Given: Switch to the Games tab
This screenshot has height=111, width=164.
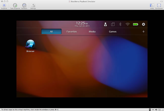Looking at the screenshot, I should click(x=113, y=32).
